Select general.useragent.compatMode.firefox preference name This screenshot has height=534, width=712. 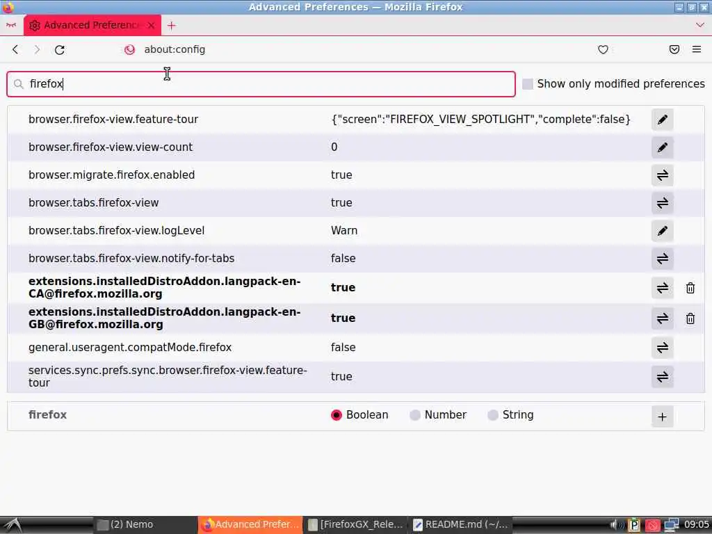tap(130, 348)
